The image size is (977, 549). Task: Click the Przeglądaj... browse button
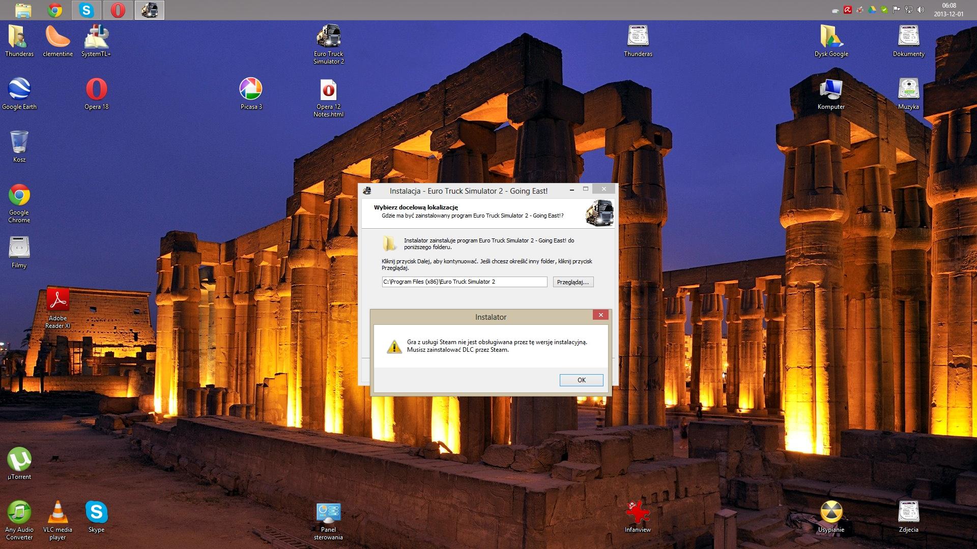[573, 282]
